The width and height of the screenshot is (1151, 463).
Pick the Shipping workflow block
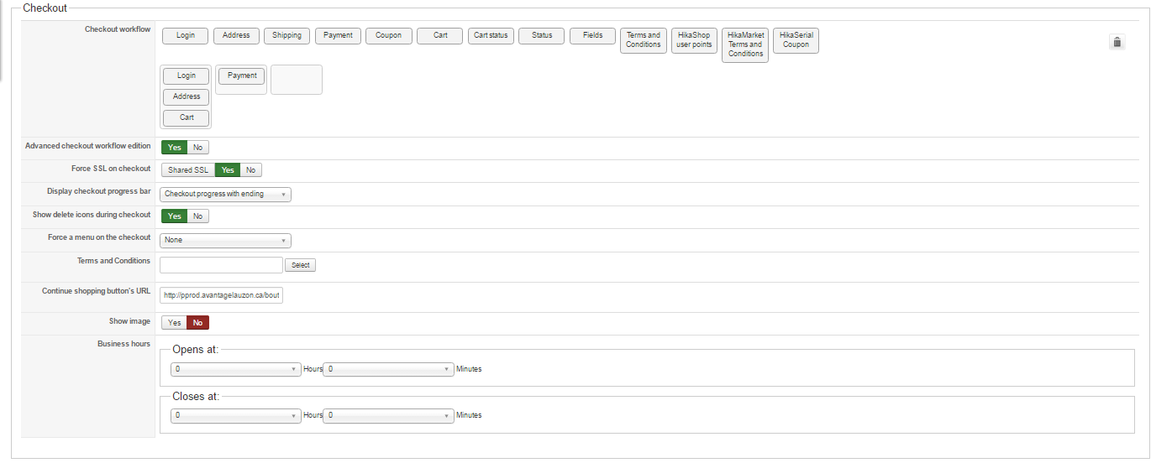click(286, 35)
